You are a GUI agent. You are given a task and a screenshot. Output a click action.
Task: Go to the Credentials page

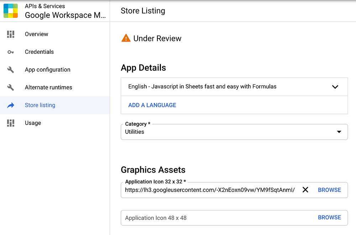[x=39, y=52]
